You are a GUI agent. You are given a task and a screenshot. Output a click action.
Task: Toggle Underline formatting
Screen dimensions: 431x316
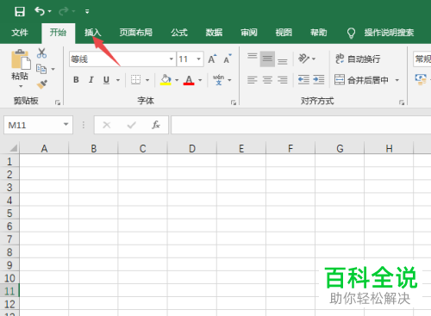point(106,80)
